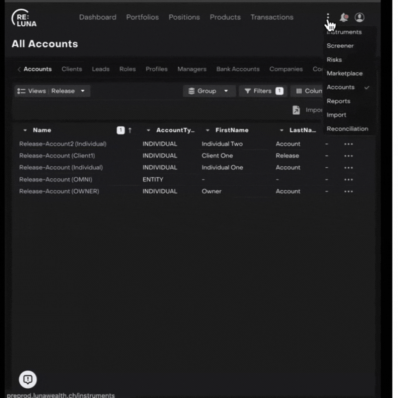398x398 pixels.
Task: Open the AccountType column header menu
Action: pos(148,130)
